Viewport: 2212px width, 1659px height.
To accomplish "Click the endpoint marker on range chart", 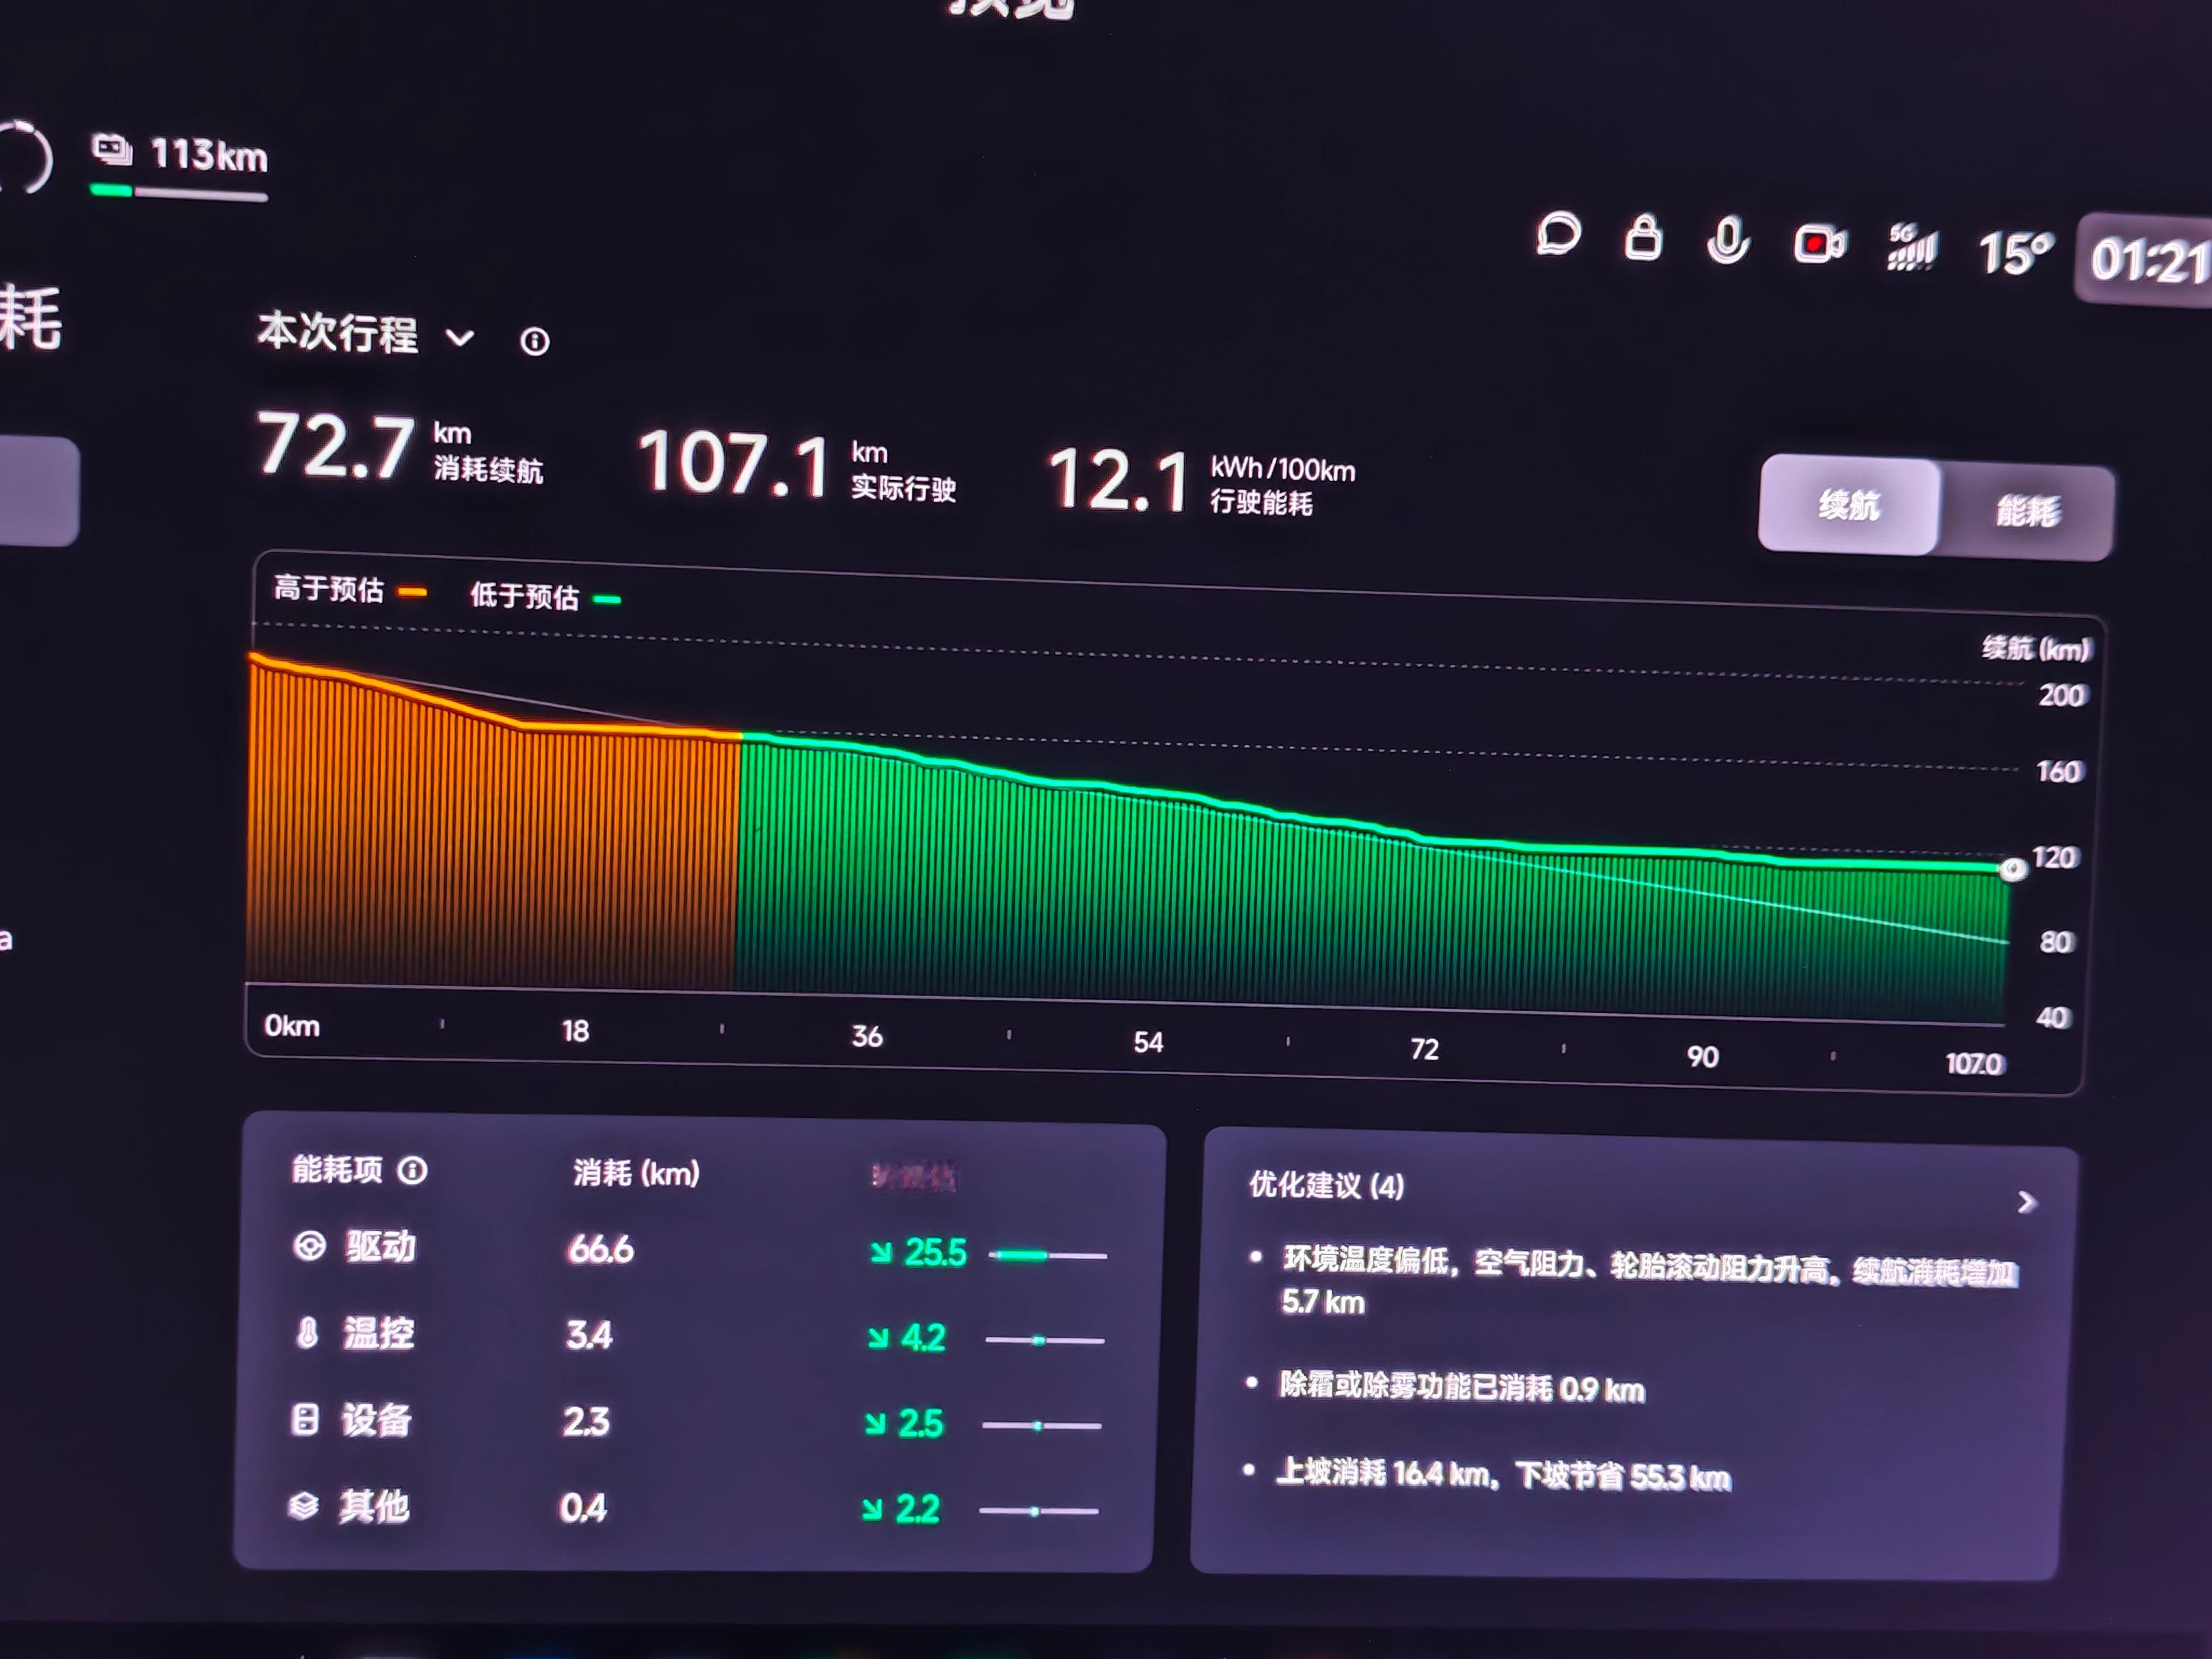I will click(2013, 869).
